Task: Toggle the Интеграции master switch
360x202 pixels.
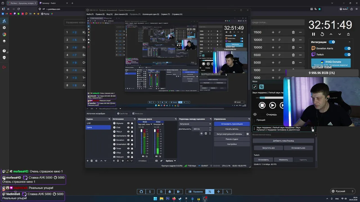Action: click(332, 42)
